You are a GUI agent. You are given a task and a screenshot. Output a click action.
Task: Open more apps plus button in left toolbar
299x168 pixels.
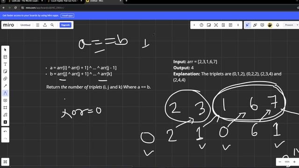click(x=5, y=122)
